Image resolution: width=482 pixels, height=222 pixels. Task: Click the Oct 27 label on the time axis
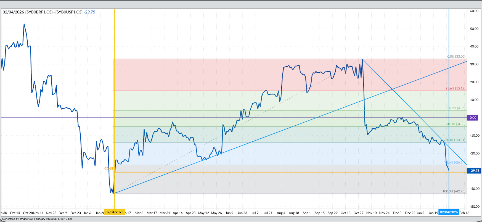[358, 213]
